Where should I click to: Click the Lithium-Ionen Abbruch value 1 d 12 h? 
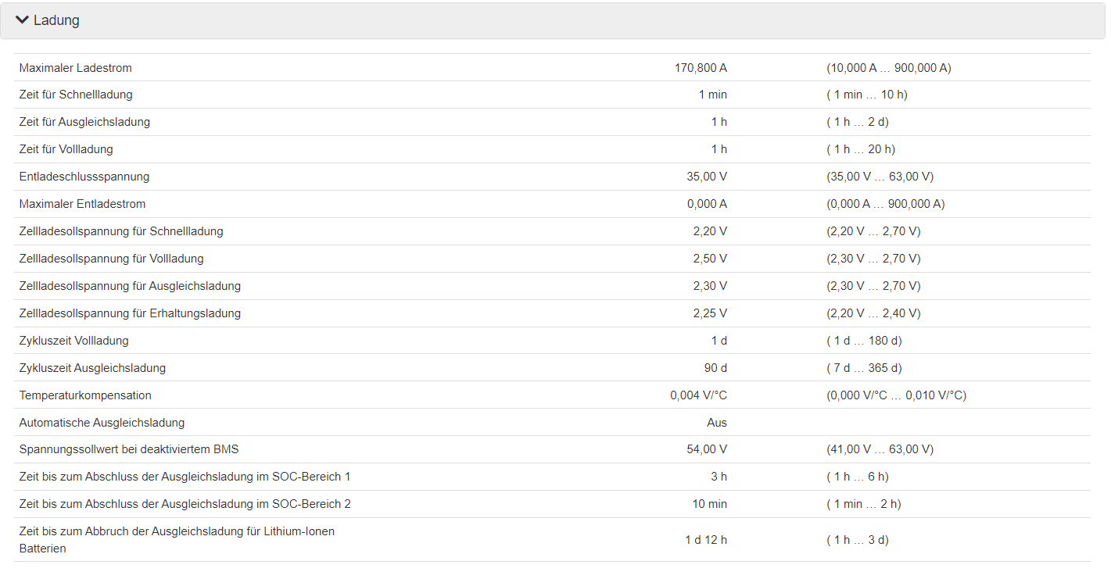706,540
